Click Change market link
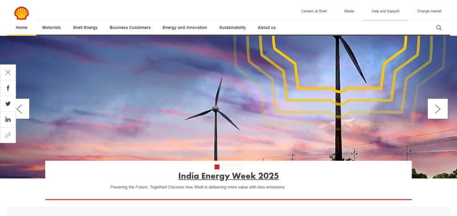The width and height of the screenshot is (457, 216). tap(429, 11)
